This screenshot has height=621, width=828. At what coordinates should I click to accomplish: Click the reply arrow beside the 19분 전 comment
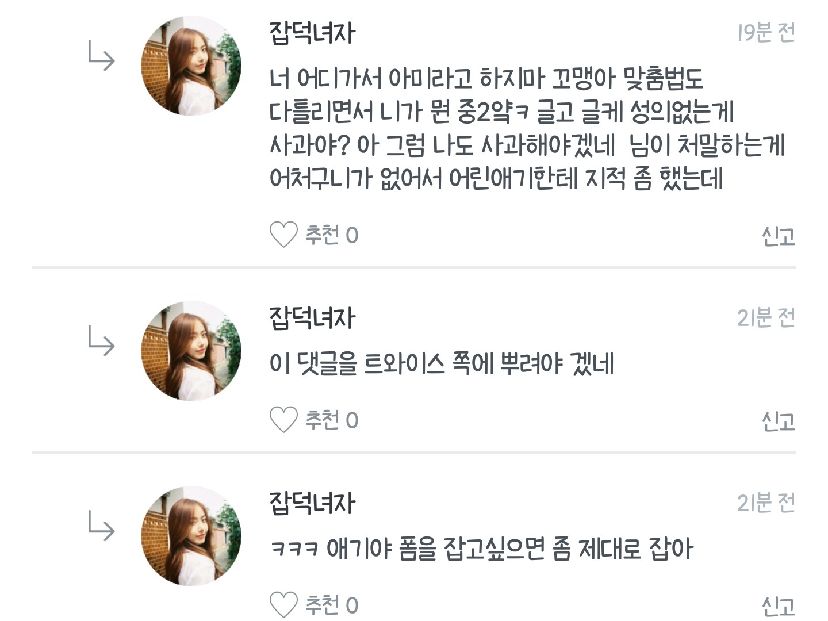pos(101,56)
